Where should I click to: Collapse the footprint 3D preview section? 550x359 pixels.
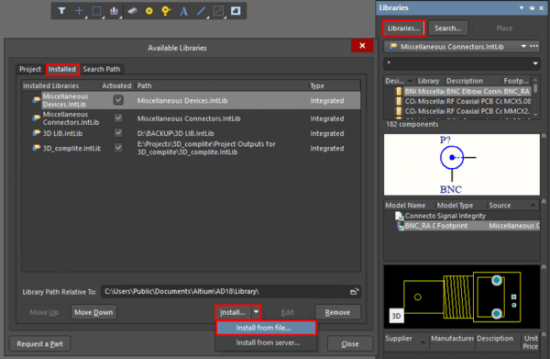tap(544, 267)
